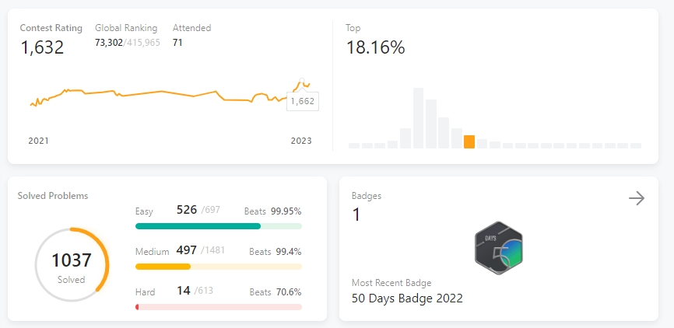The height and width of the screenshot is (328, 674).
Task: Click the 2023 label under rating chart
Action: click(300, 141)
